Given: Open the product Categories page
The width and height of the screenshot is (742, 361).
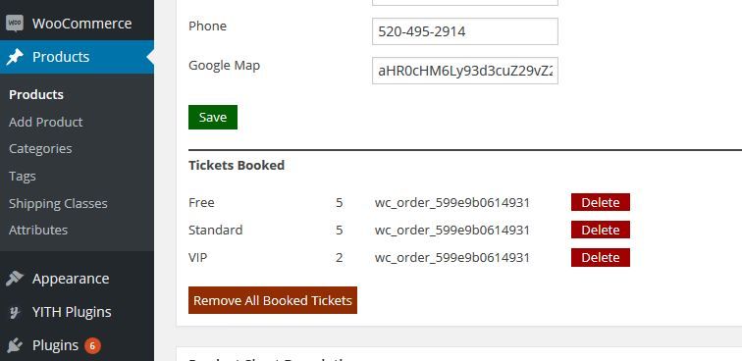Looking at the screenshot, I should (40, 148).
